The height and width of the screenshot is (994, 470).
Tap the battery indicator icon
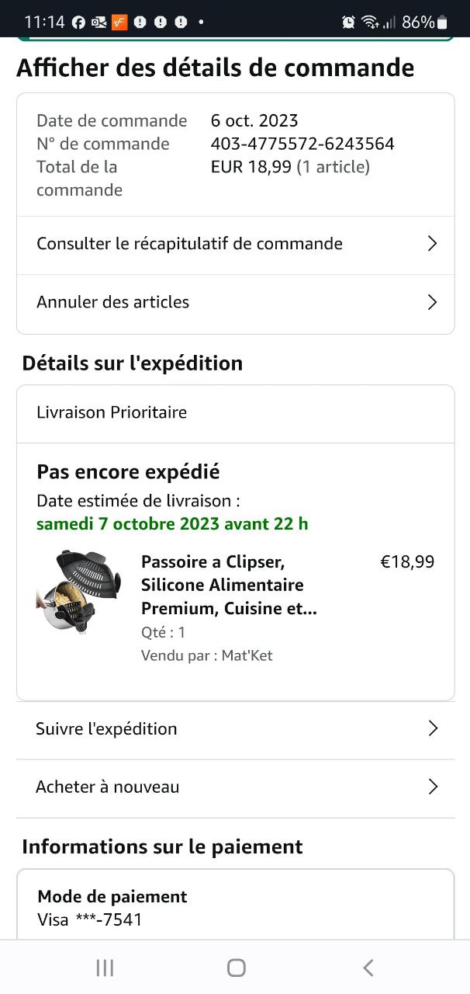coord(442,23)
